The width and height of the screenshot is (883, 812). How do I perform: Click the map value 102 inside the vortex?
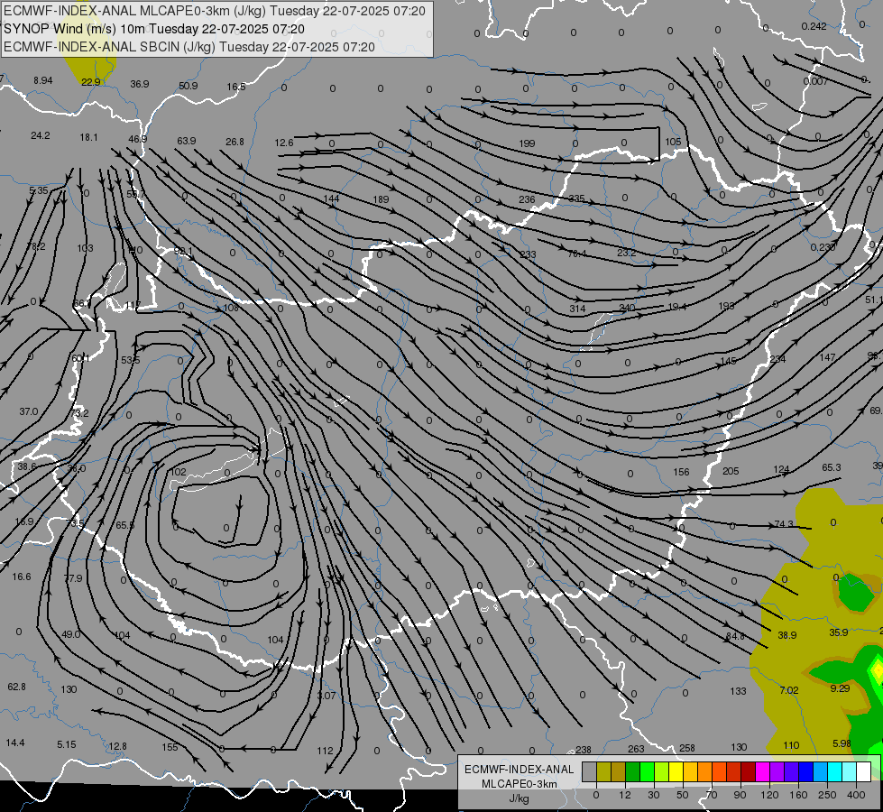click(x=178, y=472)
